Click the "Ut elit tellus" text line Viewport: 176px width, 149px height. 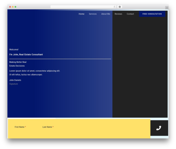click(26, 75)
